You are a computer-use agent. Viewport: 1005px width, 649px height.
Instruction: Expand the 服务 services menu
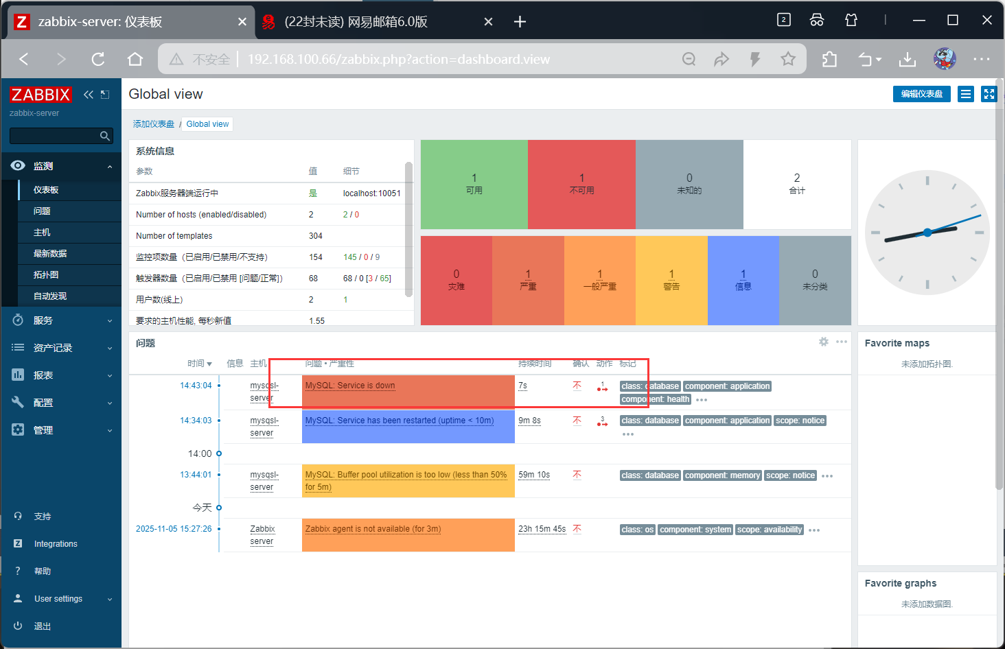61,320
